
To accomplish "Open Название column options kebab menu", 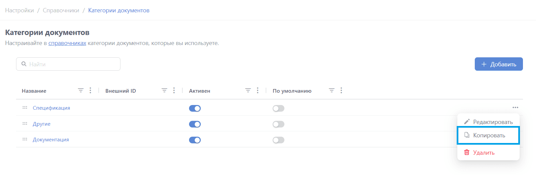I will pyautogui.click(x=90, y=90).
